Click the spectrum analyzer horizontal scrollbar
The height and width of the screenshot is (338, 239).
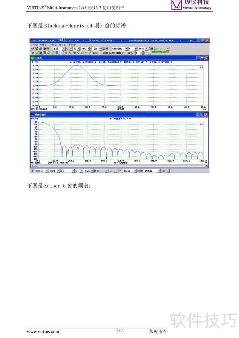[x=119, y=166]
